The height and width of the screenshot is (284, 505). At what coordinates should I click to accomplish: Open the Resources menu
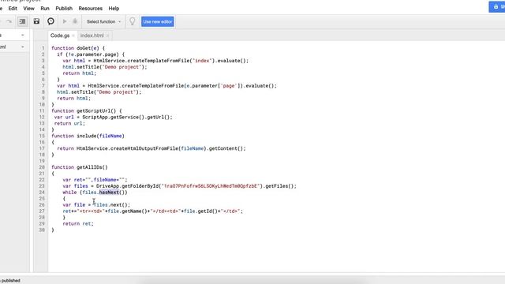tap(90, 9)
